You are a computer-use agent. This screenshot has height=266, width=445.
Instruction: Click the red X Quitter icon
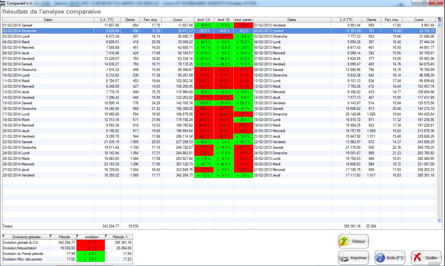pyautogui.click(x=417, y=258)
